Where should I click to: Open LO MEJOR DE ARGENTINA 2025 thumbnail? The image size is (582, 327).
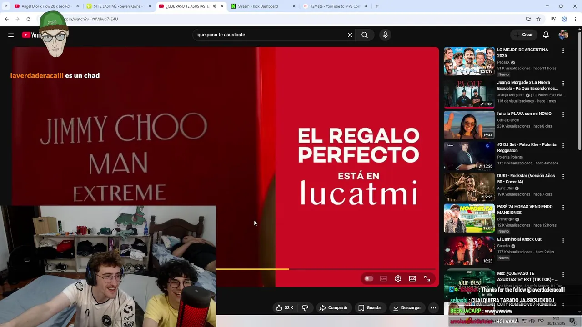469,61
